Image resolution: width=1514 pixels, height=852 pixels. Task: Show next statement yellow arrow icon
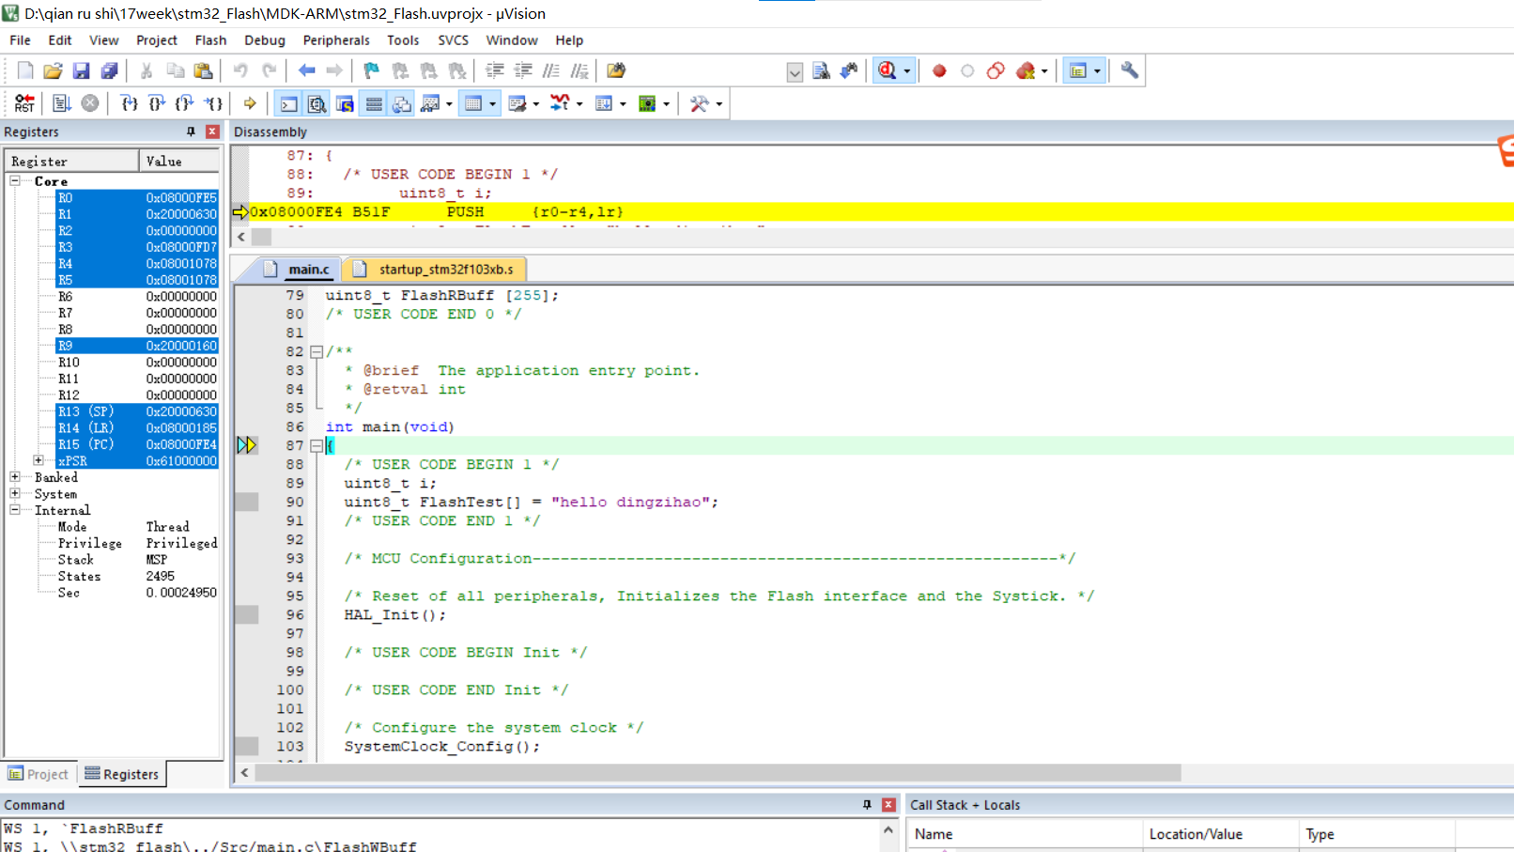coord(250,103)
